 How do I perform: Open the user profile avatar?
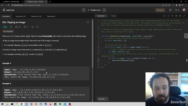coord(184,10)
